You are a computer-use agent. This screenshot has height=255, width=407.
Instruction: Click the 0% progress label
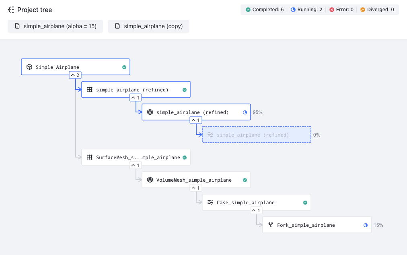(317, 135)
